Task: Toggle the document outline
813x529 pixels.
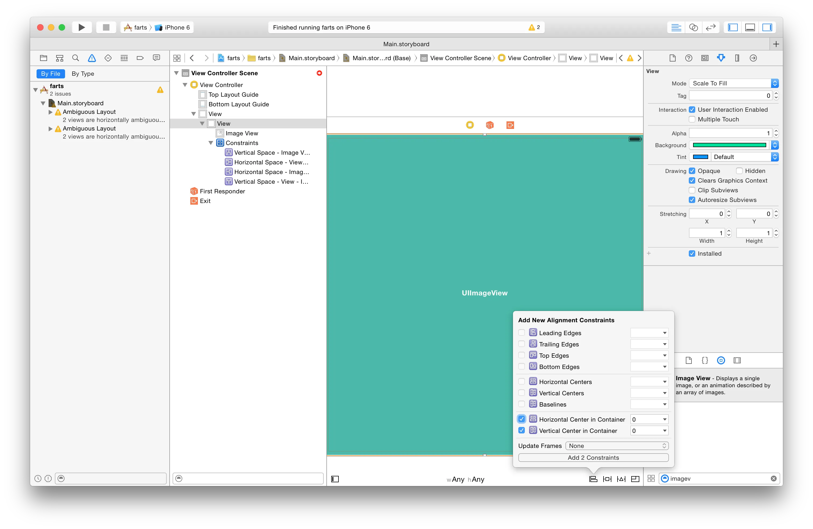Action: pos(335,479)
